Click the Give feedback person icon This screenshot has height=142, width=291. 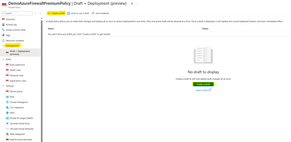[93, 13]
